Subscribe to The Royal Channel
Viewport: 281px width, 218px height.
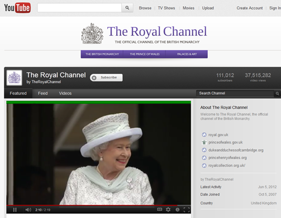pyautogui.click(x=106, y=77)
